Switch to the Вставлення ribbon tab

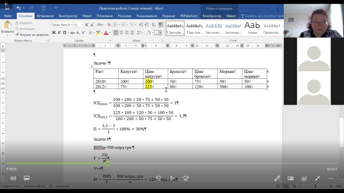(45, 16)
